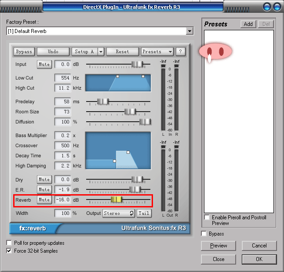
Task: Click the high damping handle in decay graph
Action: pos(128,152)
